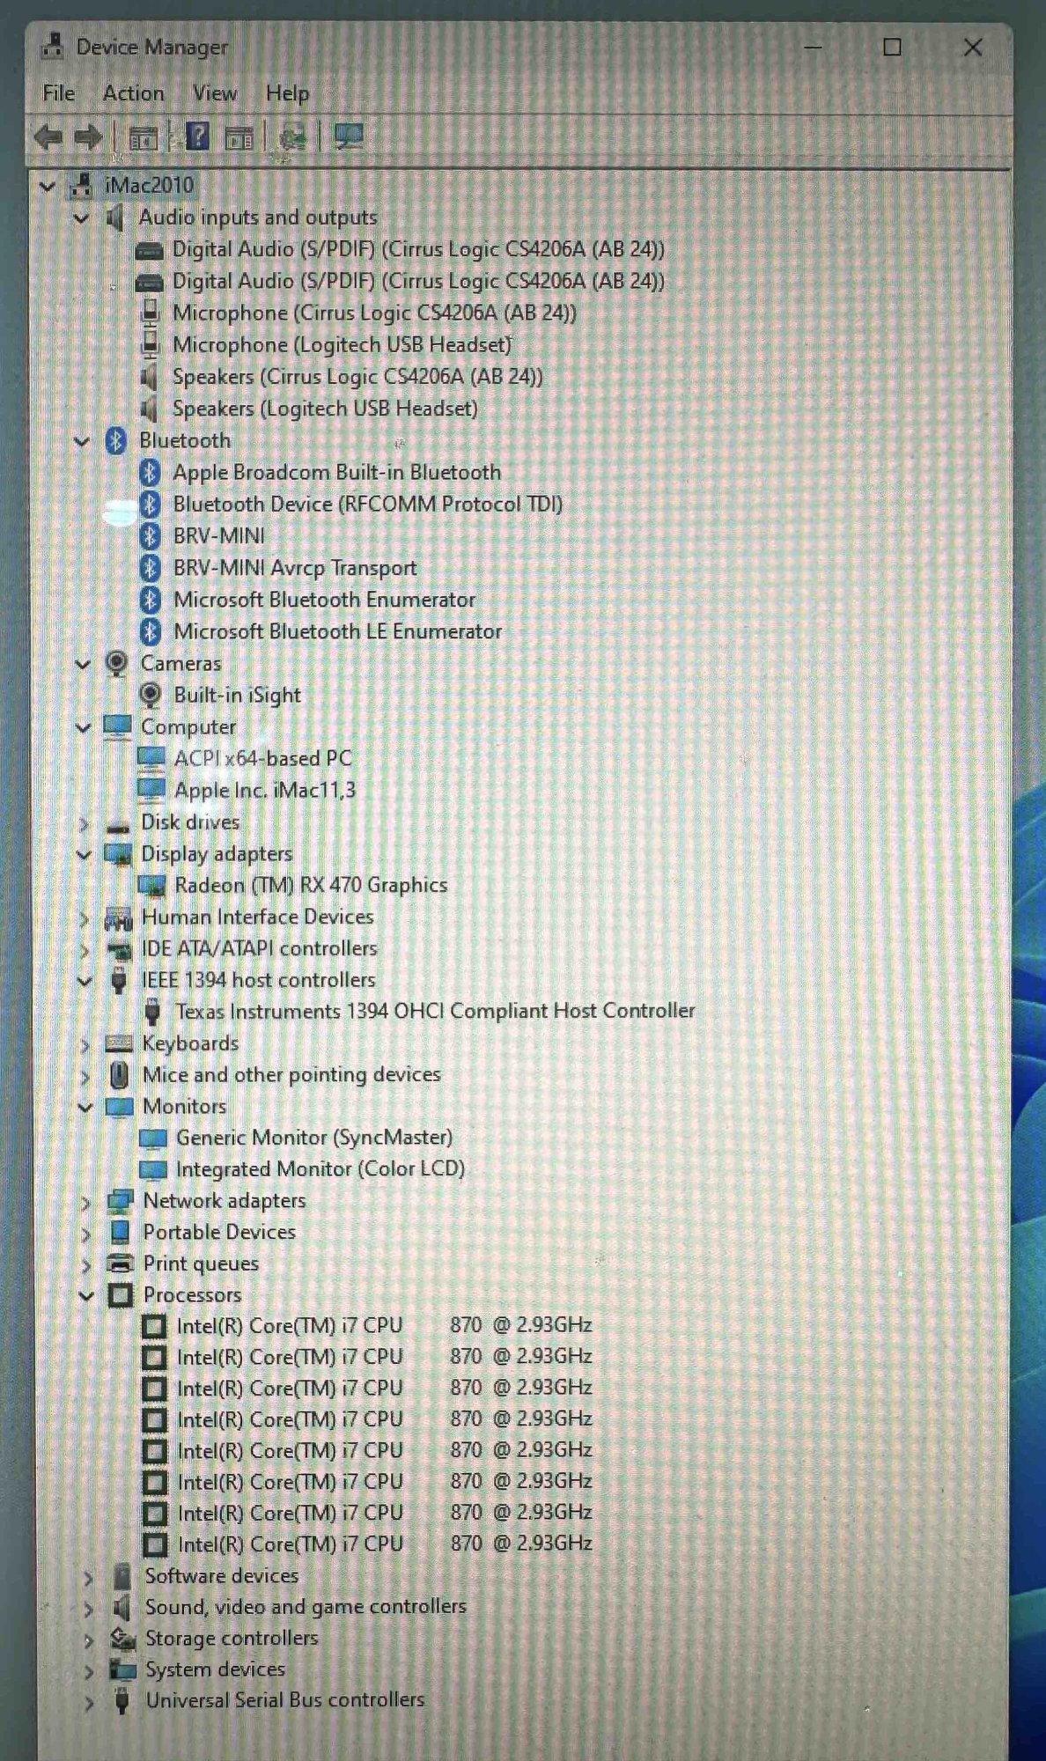Image resolution: width=1046 pixels, height=1761 pixels.
Task: Click the Back arrow toolbar icon
Action: tap(48, 136)
